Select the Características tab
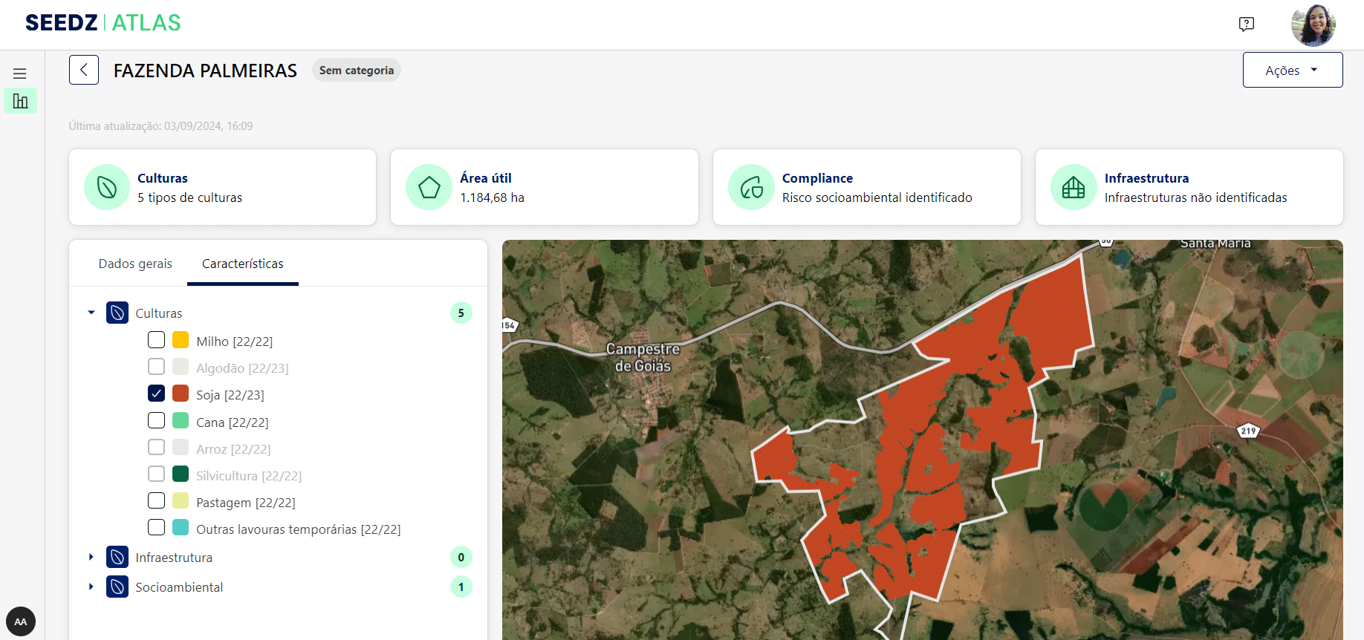This screenshot has height=640, width=1364. coord(243,264)
